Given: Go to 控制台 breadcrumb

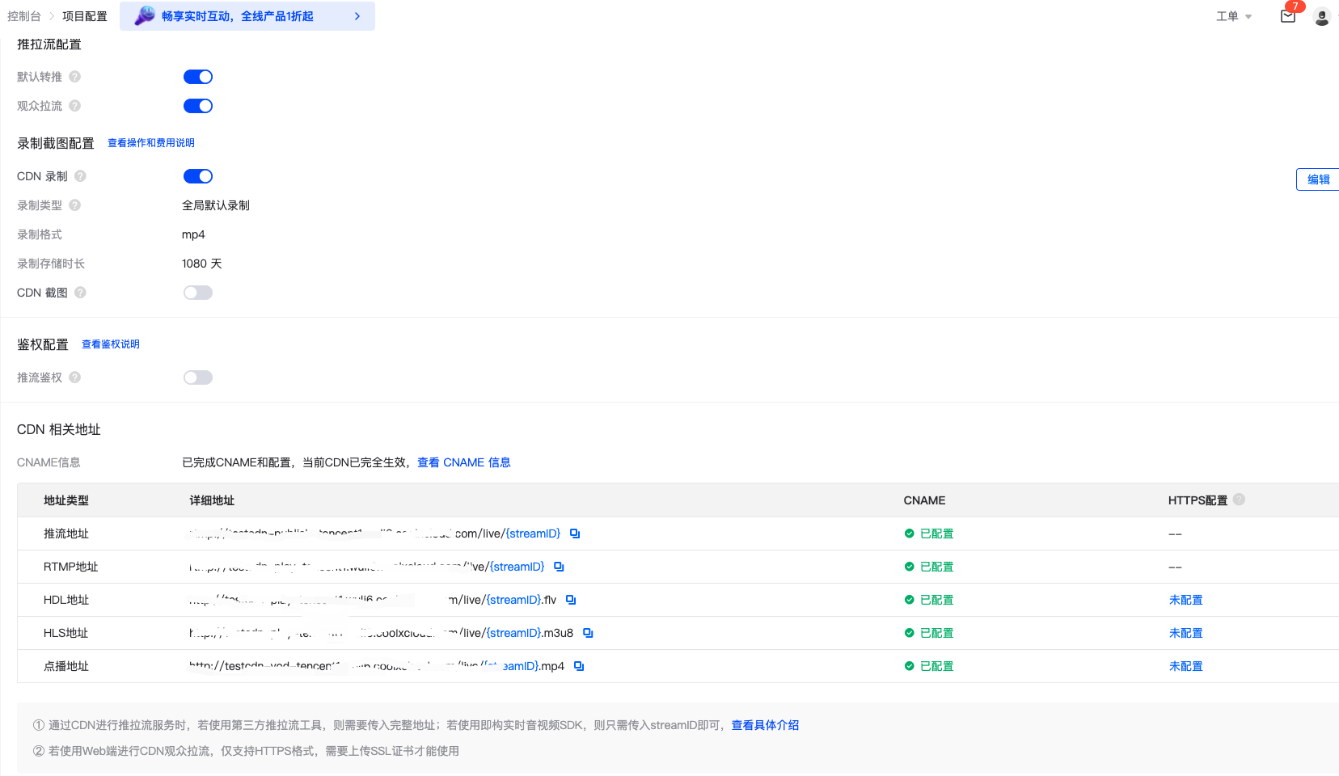Looking at the screenshot, I should pos(24,16).
